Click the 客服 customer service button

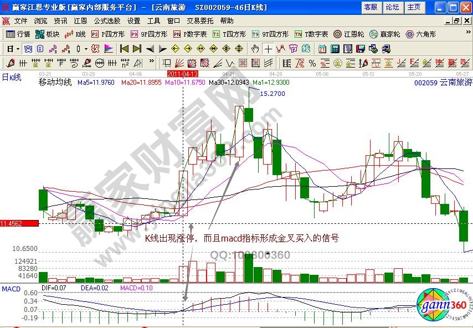371,7
